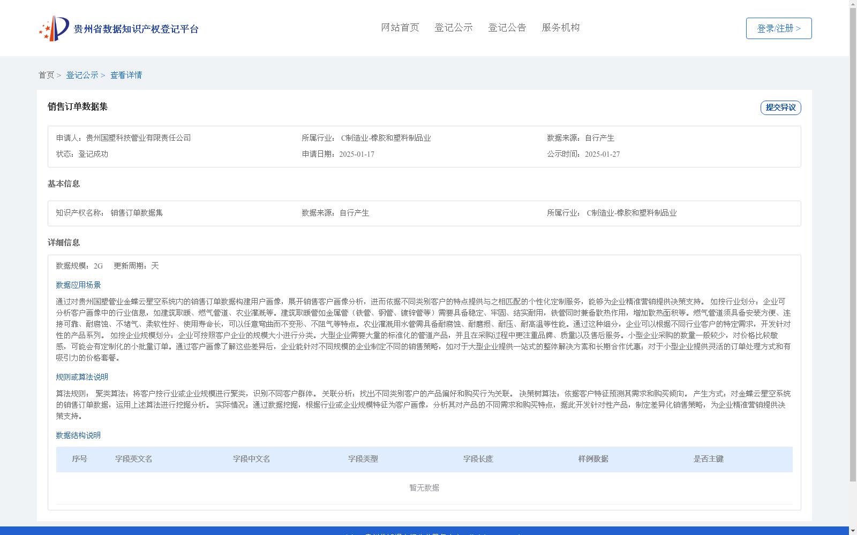Click the 更新周期：天 text
857x535 pixels.
pos(136,266)
